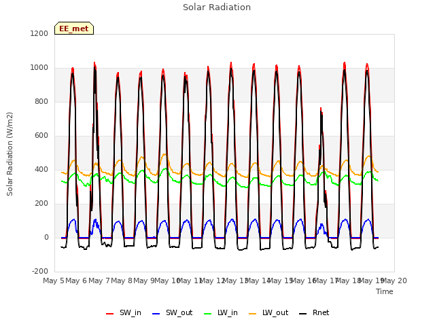Toggle the SW_in legend entry
The width and height of the screenshot is (435, 326).
coord(124,313)
